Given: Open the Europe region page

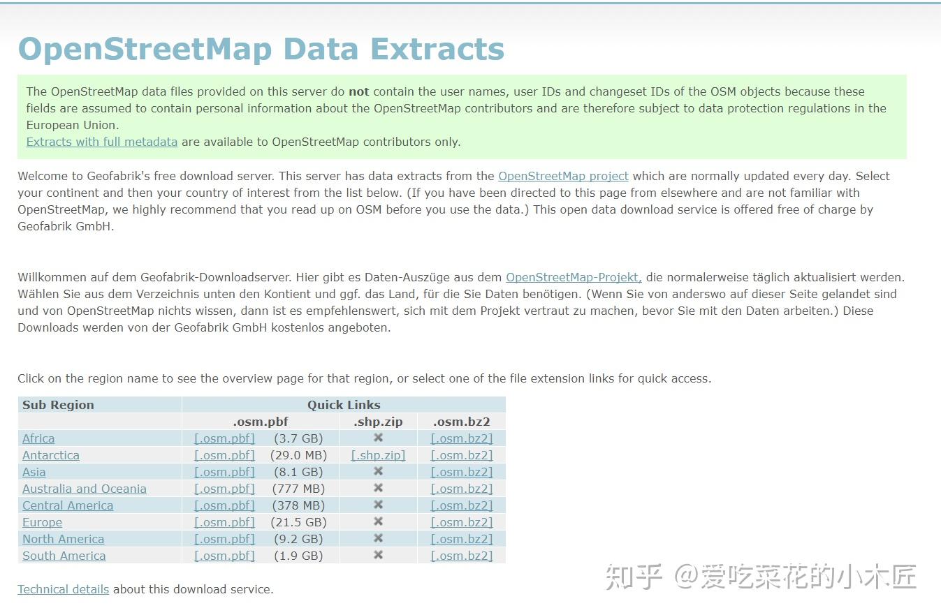Looking at the screenshot, I should 42,522.
